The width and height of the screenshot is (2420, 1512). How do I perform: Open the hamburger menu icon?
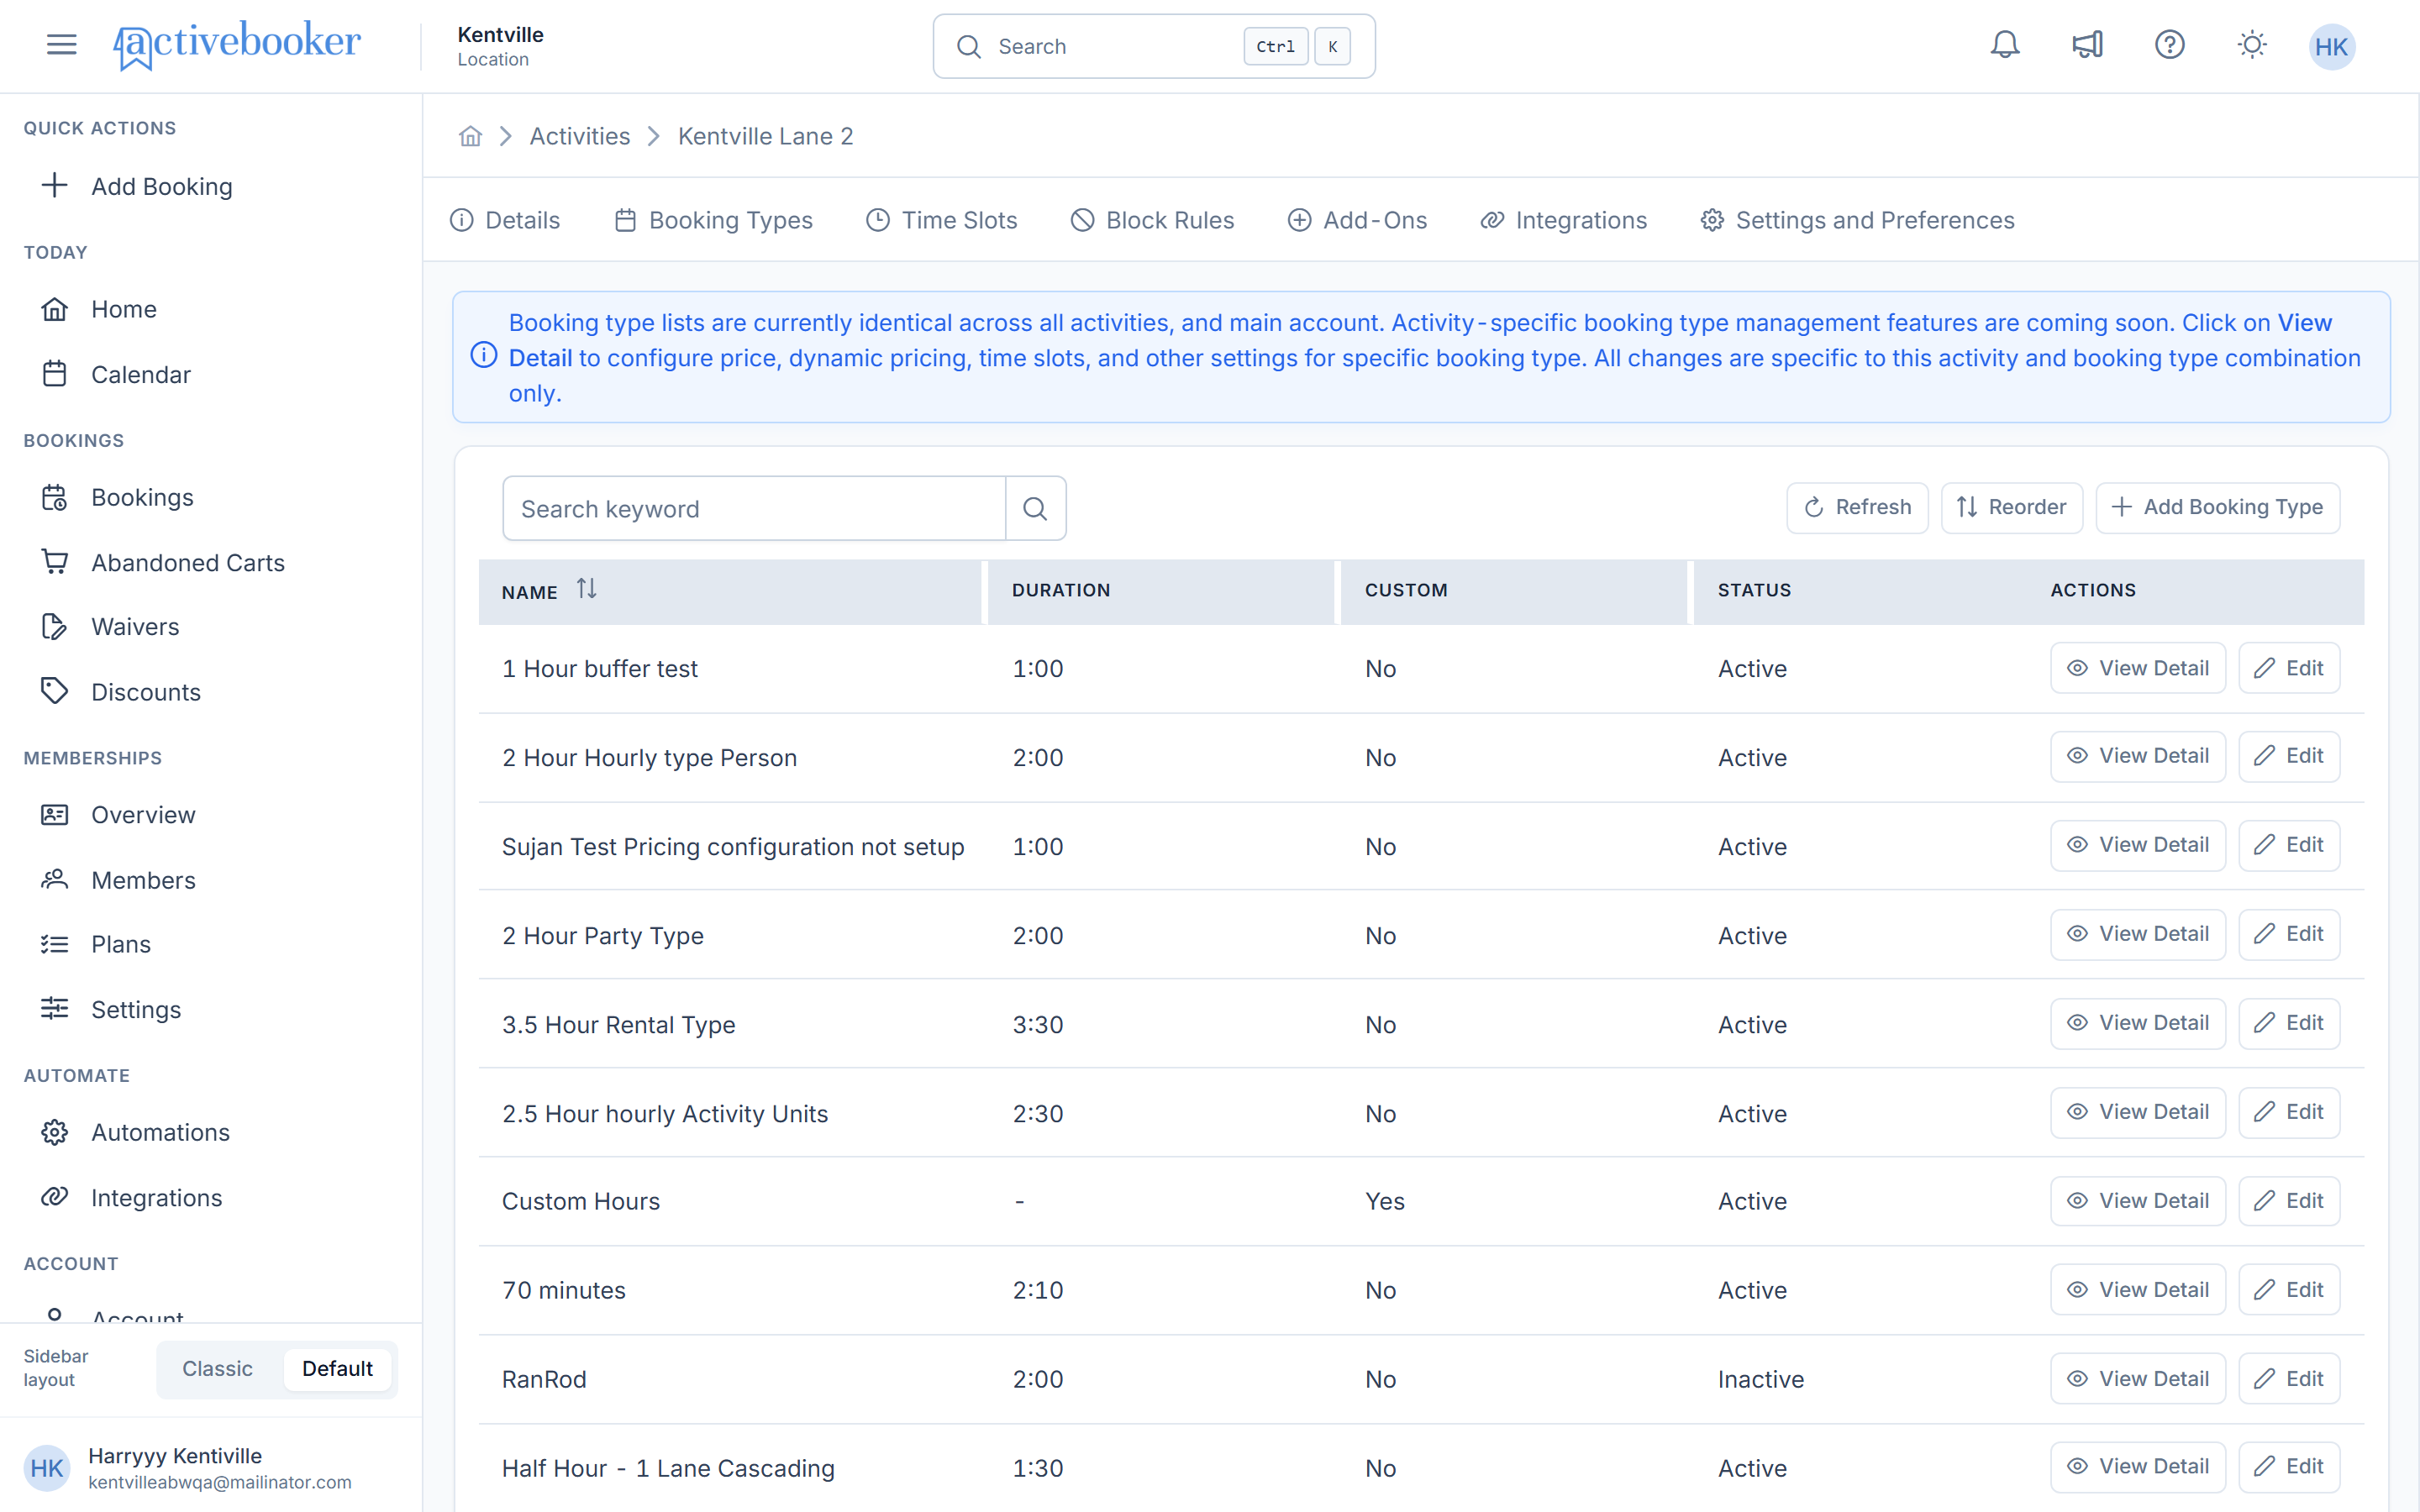coord(61,45)
